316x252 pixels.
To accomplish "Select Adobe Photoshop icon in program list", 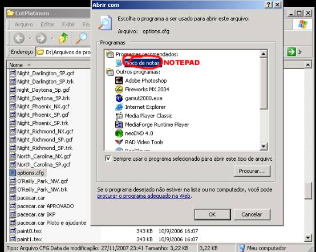I will (x=119, y=80).
